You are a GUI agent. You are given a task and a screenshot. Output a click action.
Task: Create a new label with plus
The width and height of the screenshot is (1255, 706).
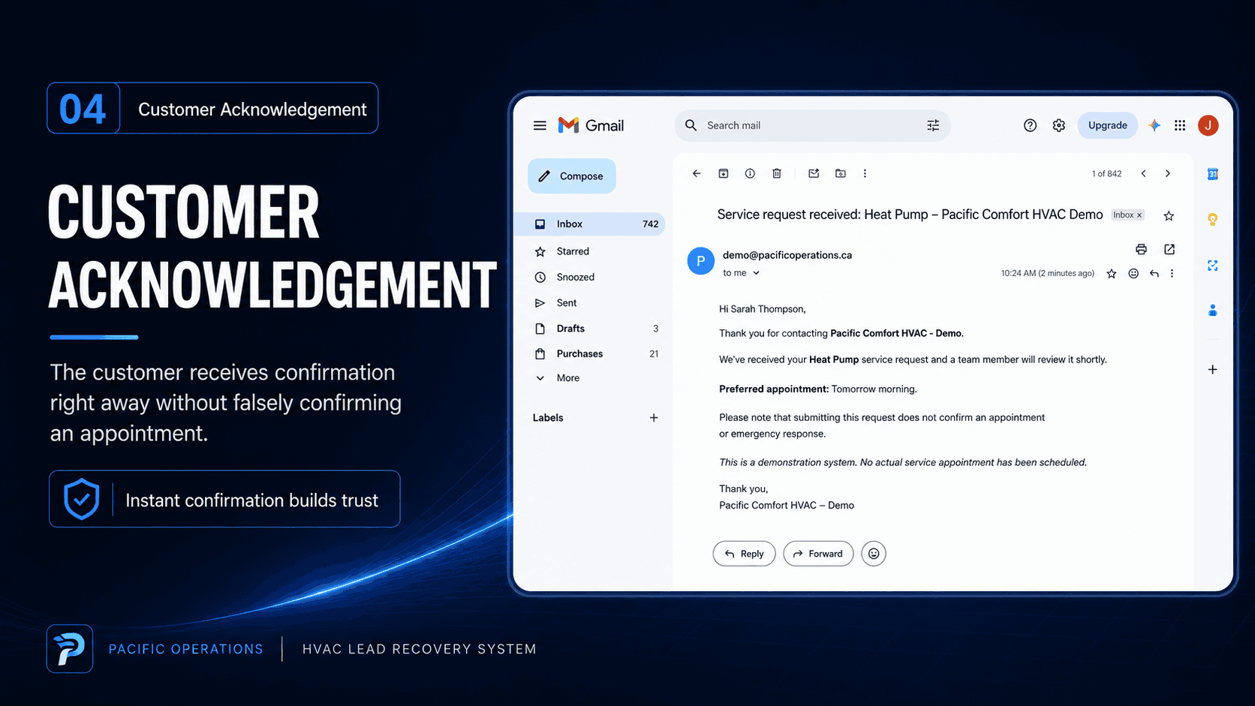pos(654,418)
